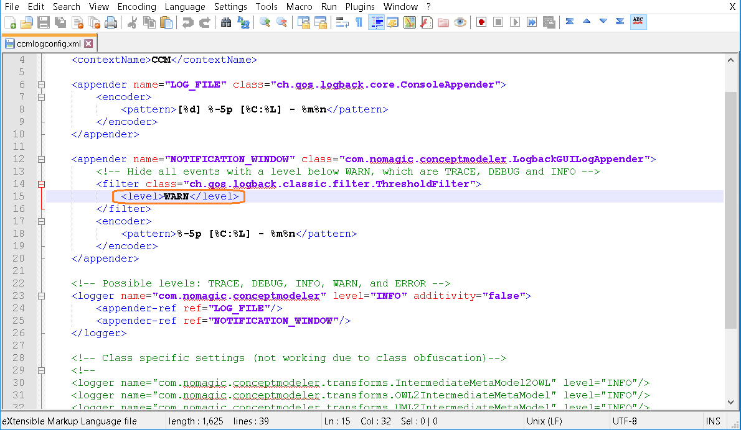Toggle the ABC spell check button
Screen dimensions: 741x430
638,22
